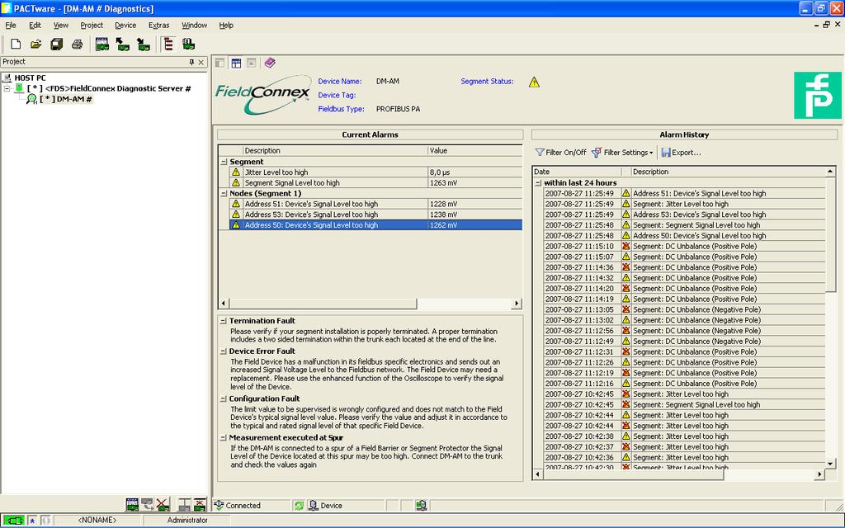Screen dimensions: 845x528
Task: Print using the printer toolbar icon
Action: pos(77,45)
